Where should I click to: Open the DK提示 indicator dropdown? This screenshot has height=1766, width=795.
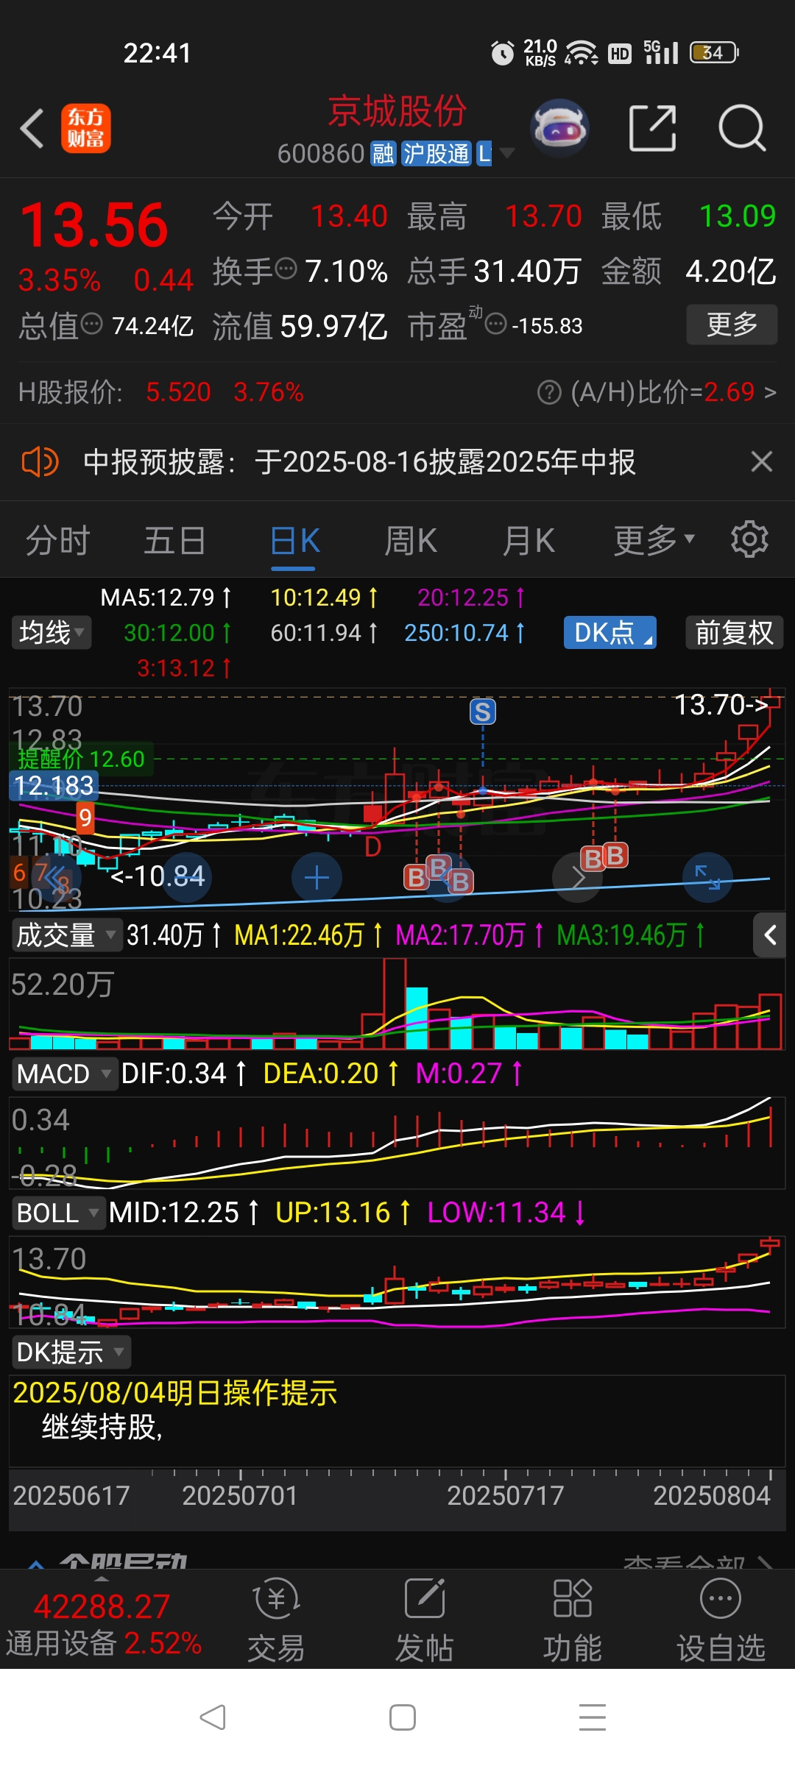pyautogui.click(x=71, y=1352)
